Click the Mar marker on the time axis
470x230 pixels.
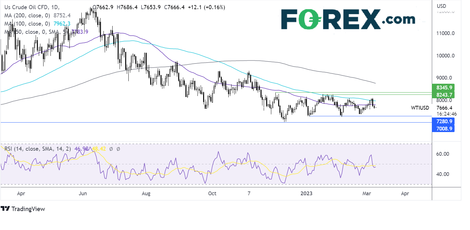pyautogui.click(x=366, y=193)
